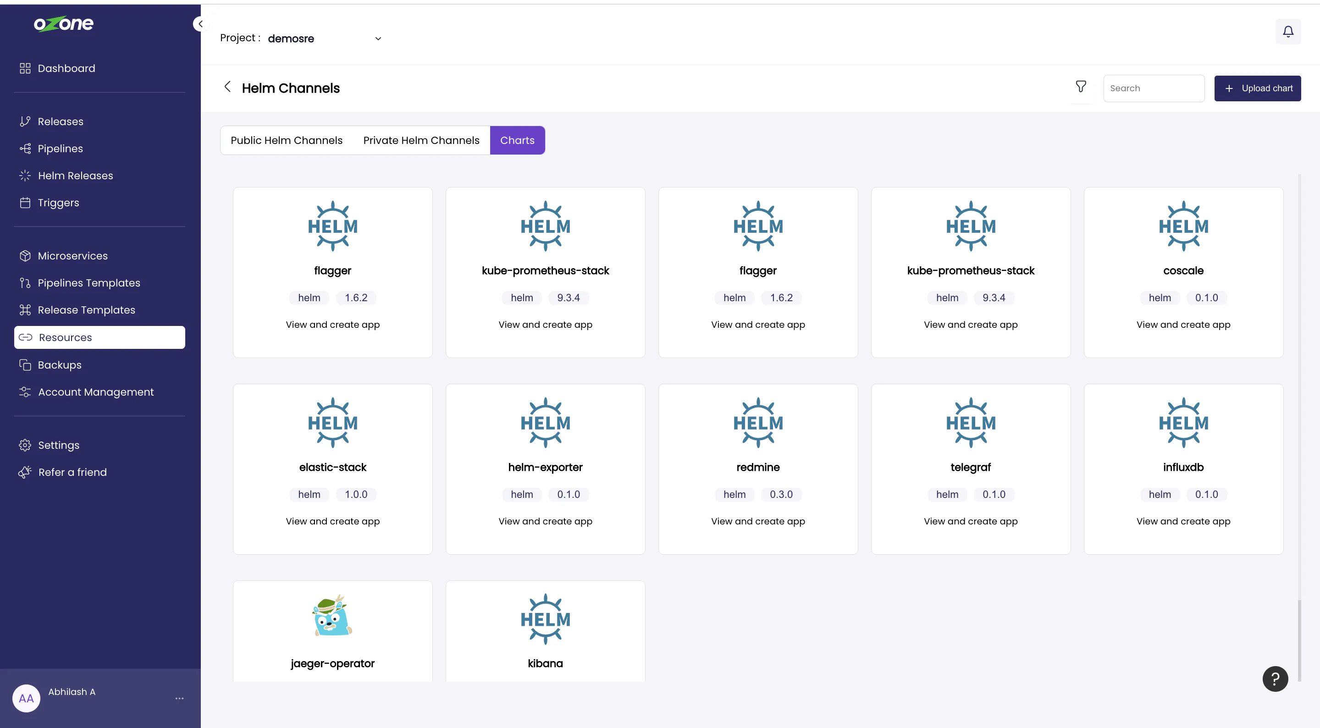The image size is (1320, 728).
Task: Click the kibana chart name
Action: 545,664
